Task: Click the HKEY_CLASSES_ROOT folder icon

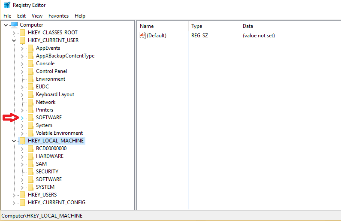Action: [23, 33]
